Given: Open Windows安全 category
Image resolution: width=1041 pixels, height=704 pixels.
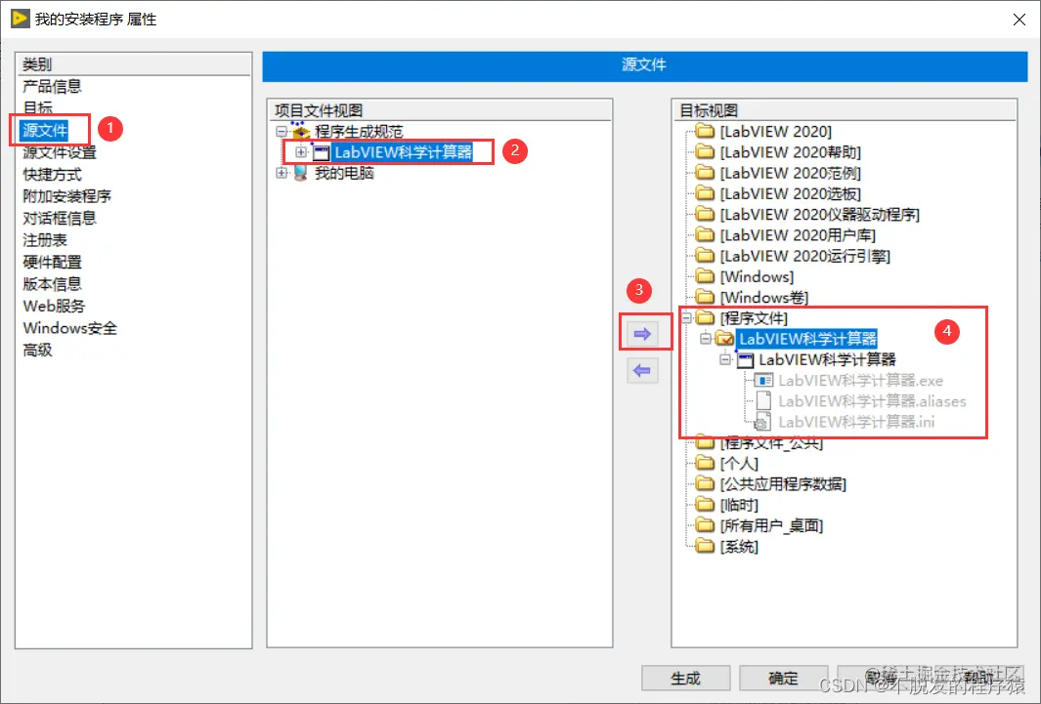Looking at the screenshot, I should coord(69,327).
